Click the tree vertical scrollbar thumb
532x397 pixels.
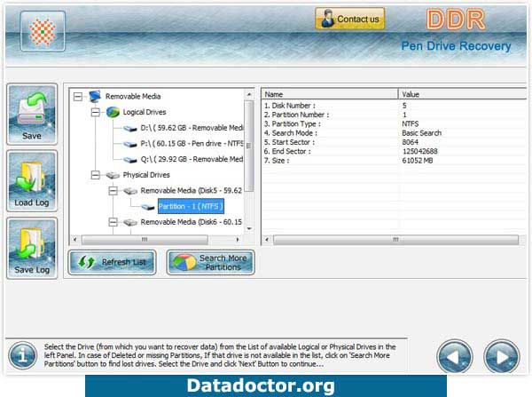point(249,146)
